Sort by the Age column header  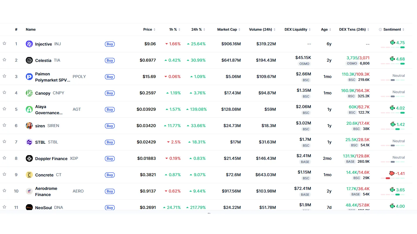[x=326, y=30]
